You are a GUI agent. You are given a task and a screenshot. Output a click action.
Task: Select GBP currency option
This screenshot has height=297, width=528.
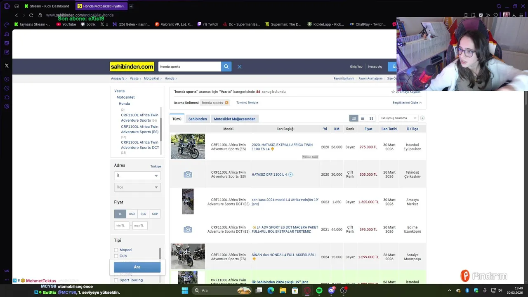pyautogui.click(x=155, y=214)
